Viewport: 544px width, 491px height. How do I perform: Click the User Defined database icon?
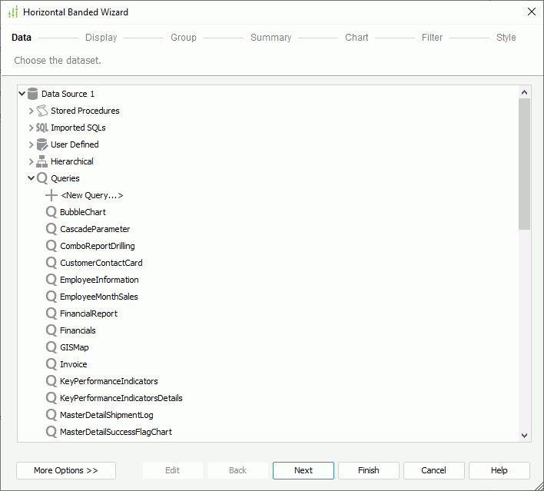point(42,144)
